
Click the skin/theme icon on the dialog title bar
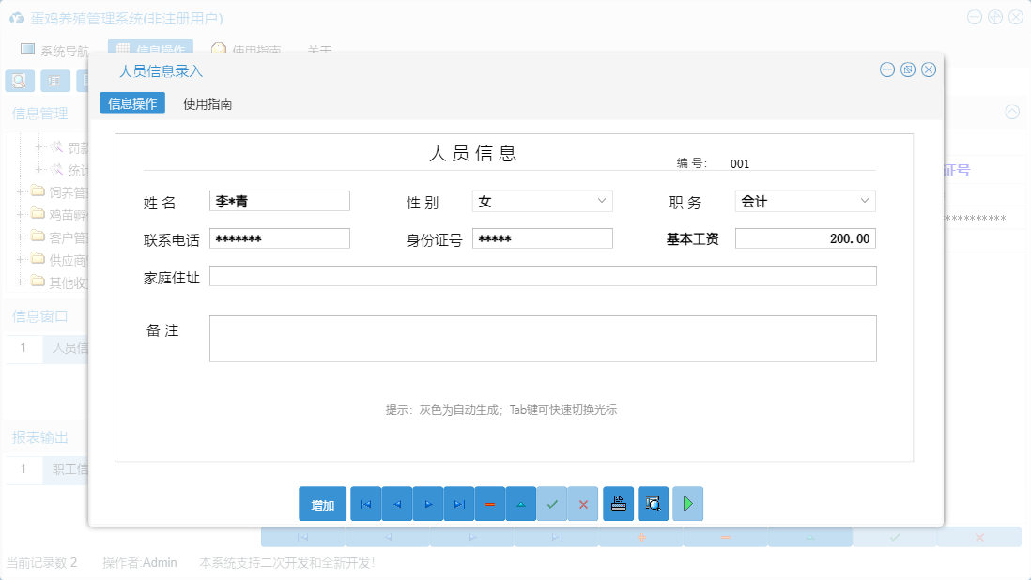pyautogui.click(x=907, y=69)
